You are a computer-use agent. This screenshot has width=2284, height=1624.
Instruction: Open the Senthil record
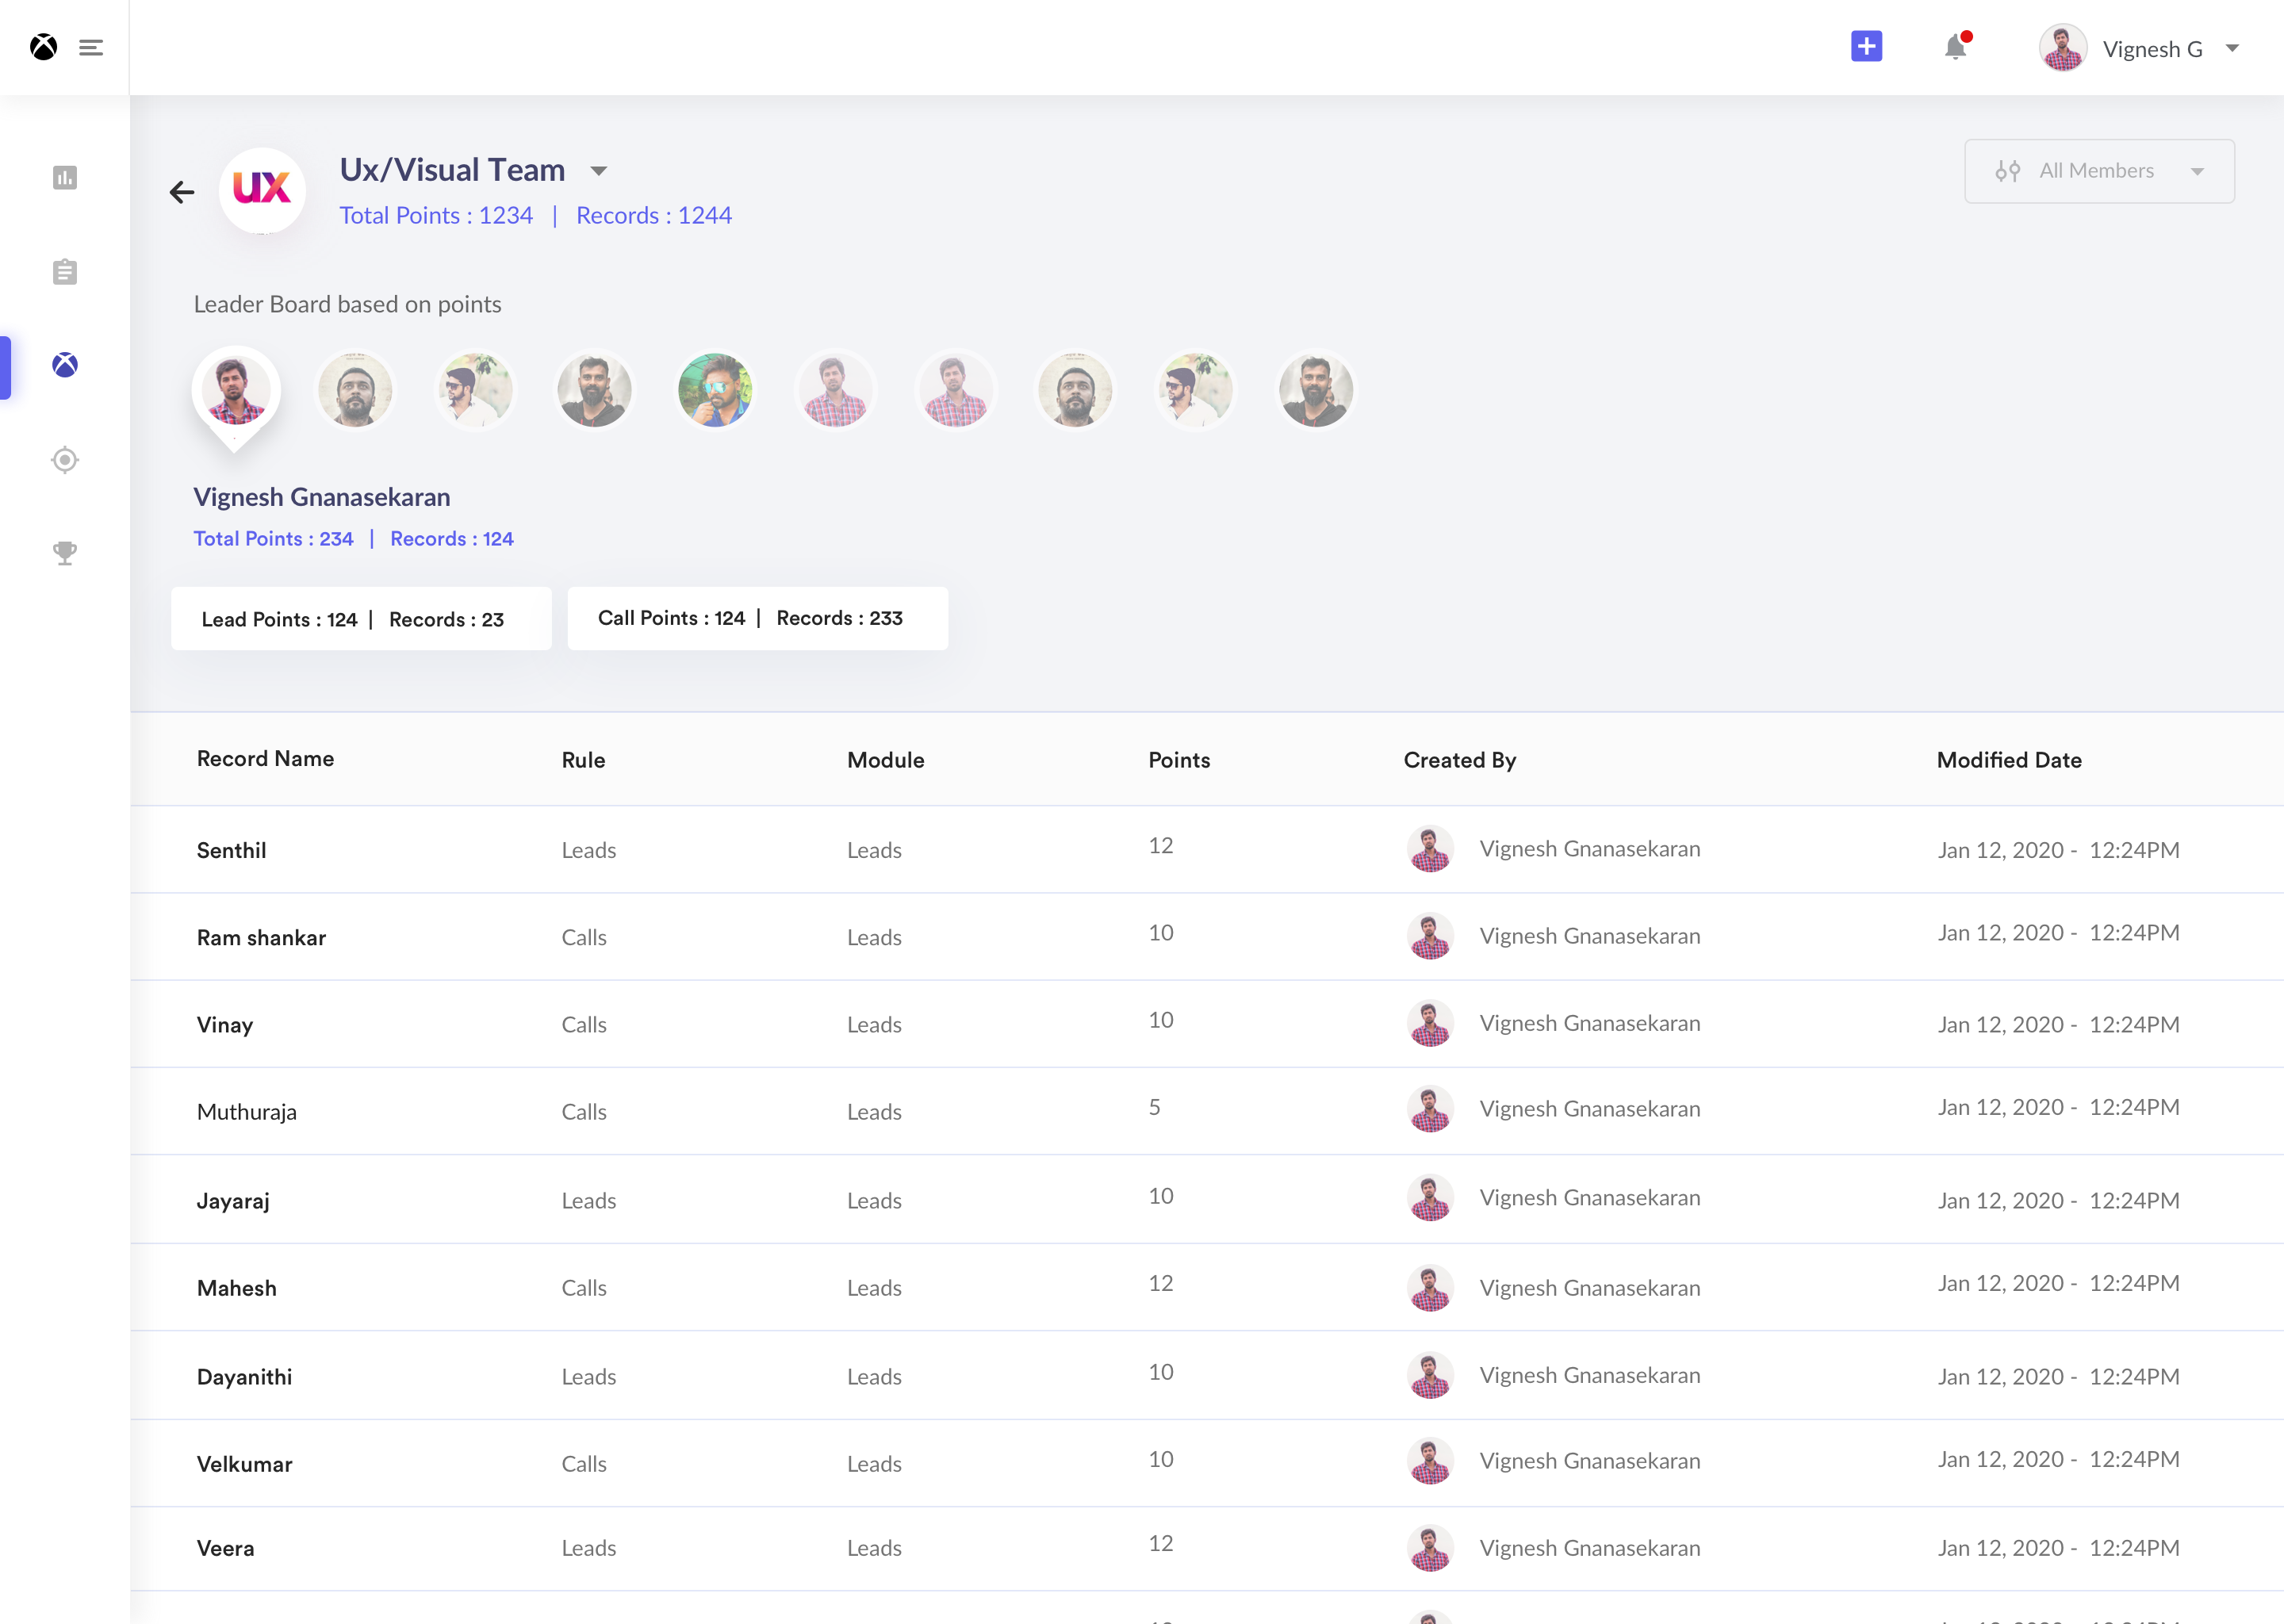(231, 851)
